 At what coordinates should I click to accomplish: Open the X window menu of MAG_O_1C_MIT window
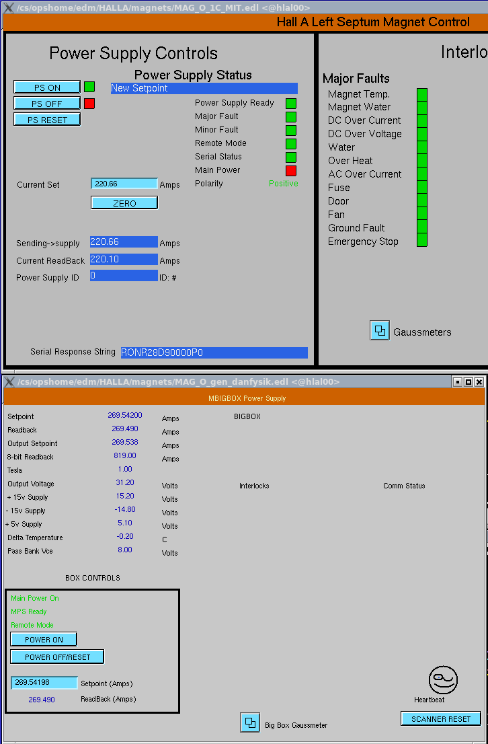tap(9, 7)
